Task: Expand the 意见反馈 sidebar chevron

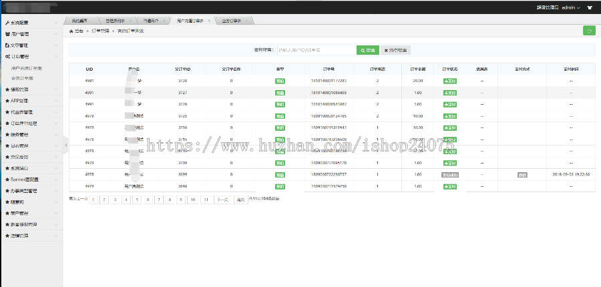Action: [56, 157]
